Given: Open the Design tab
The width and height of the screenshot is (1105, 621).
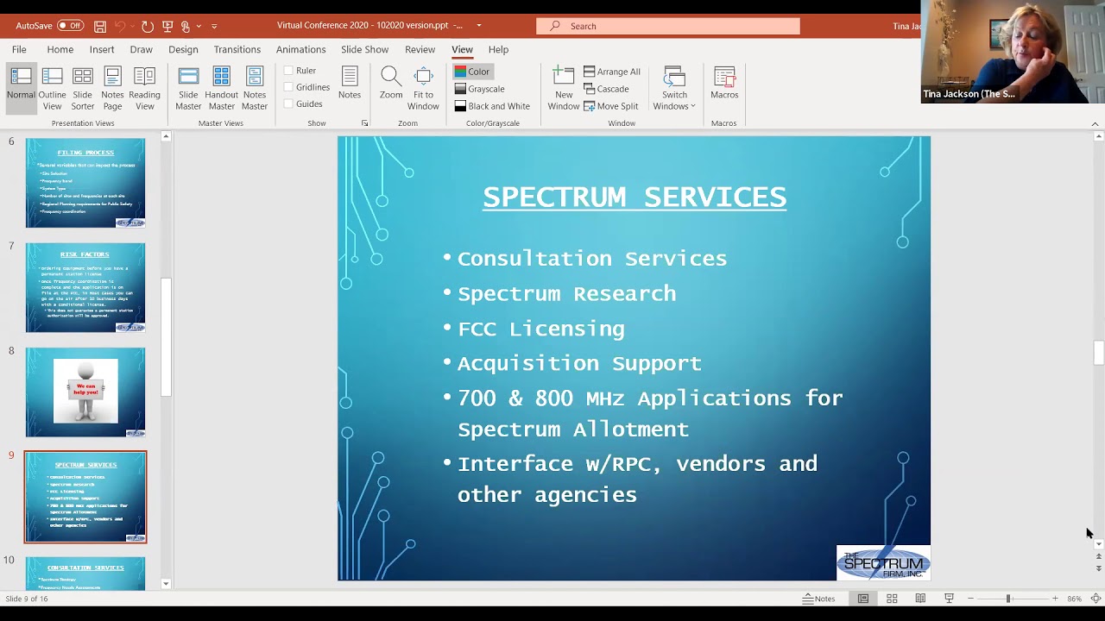Looking at the screenshot, I should [x=183, y=49].
